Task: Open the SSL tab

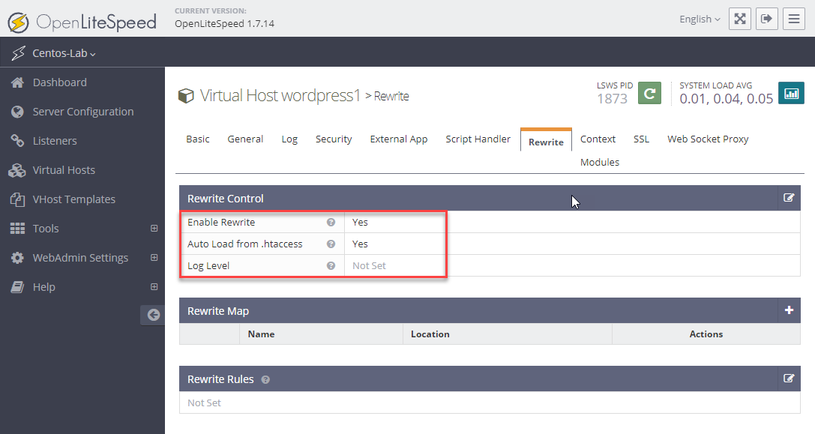Action: click(x=641, y=139)
